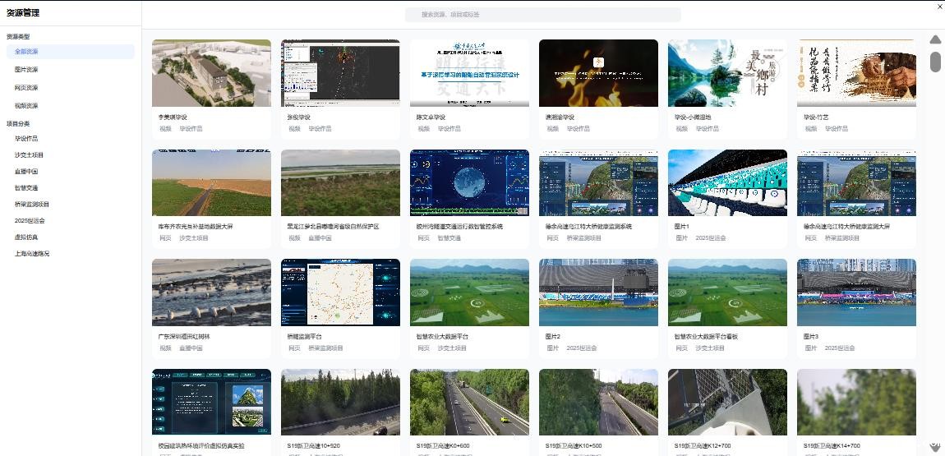
Task: Open the 毕设-小微湿地 landscape thumbnail
Action: pyautogui.click(x=727, y=73)
